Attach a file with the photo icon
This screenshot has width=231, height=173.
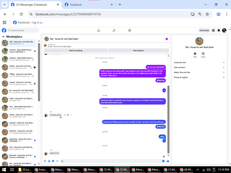(49, 161)
